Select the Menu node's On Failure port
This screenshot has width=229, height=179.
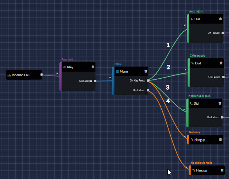pos(148,90)
